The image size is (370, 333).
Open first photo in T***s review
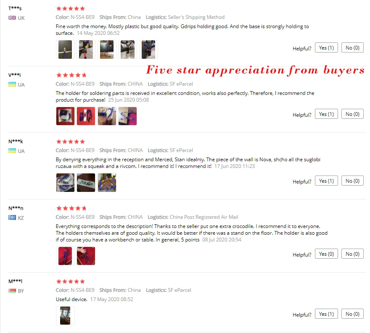click(65, 50)
